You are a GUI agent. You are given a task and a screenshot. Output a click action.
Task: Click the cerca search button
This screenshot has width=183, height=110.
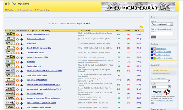[153, 37]
